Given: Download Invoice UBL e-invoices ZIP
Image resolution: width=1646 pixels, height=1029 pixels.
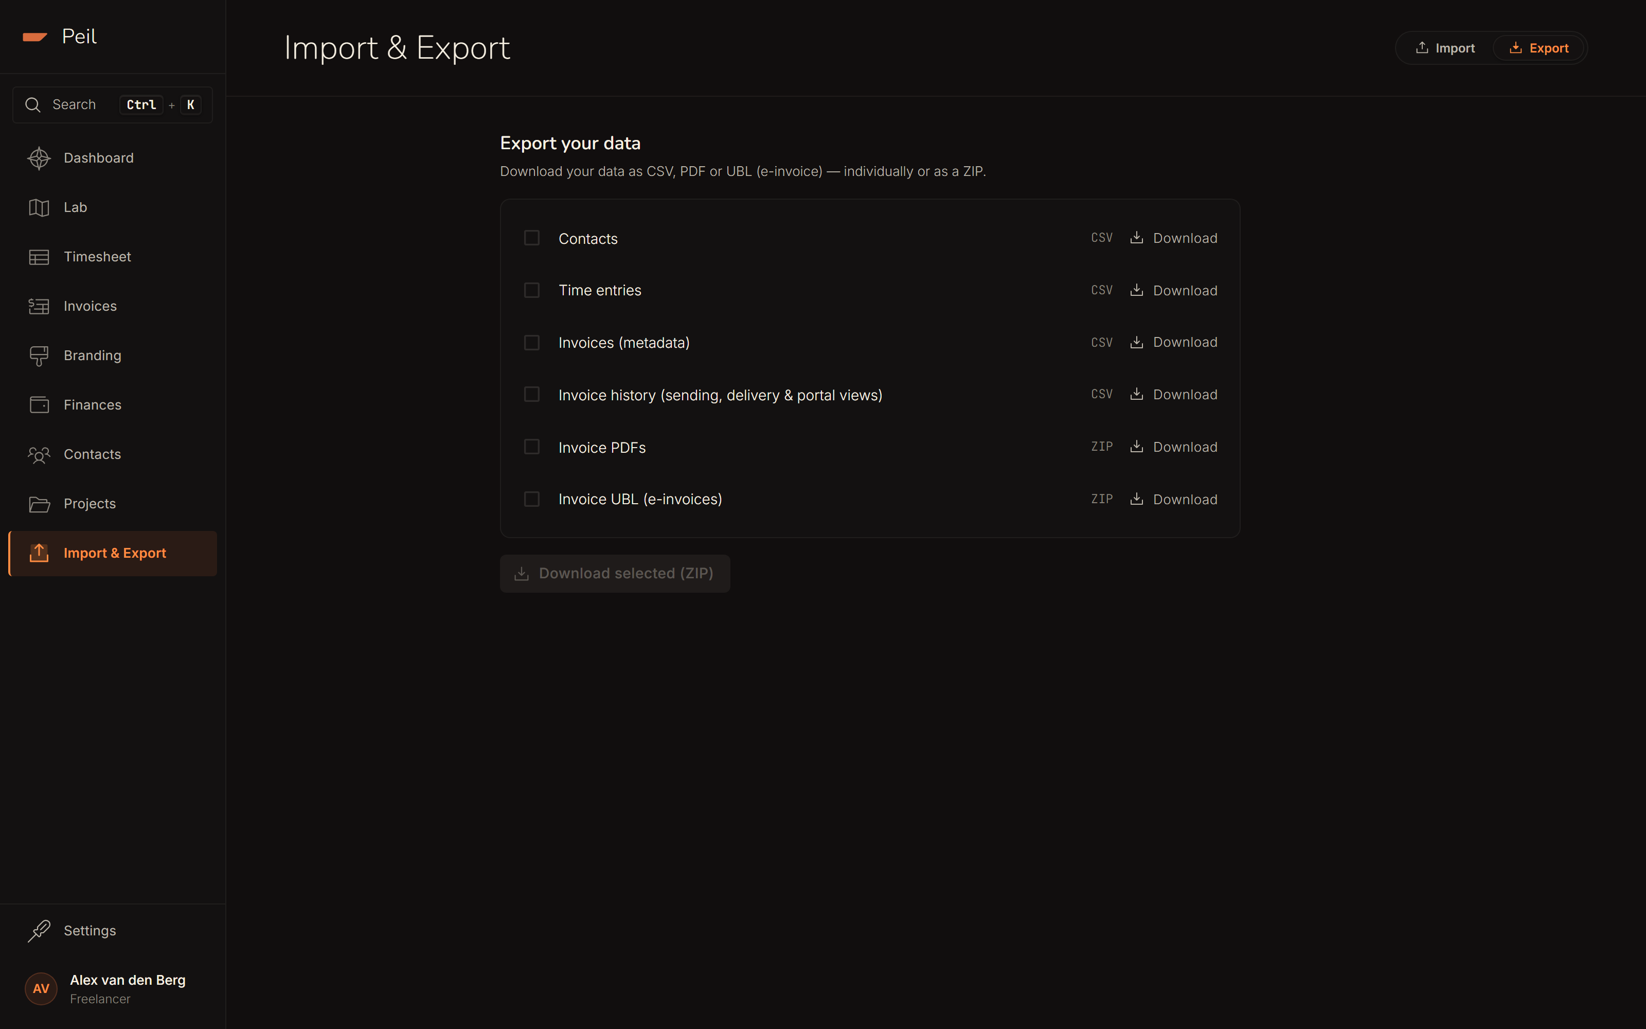Looking at the screenshot, I should pos(1174,500).
